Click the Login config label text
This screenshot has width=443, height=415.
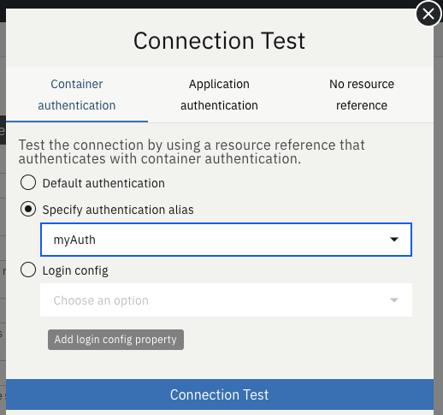tap(75, 270)
